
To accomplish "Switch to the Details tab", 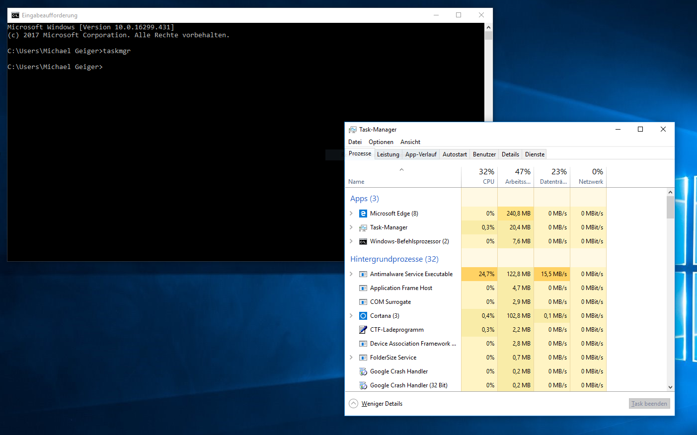I will tap(510, 154).
